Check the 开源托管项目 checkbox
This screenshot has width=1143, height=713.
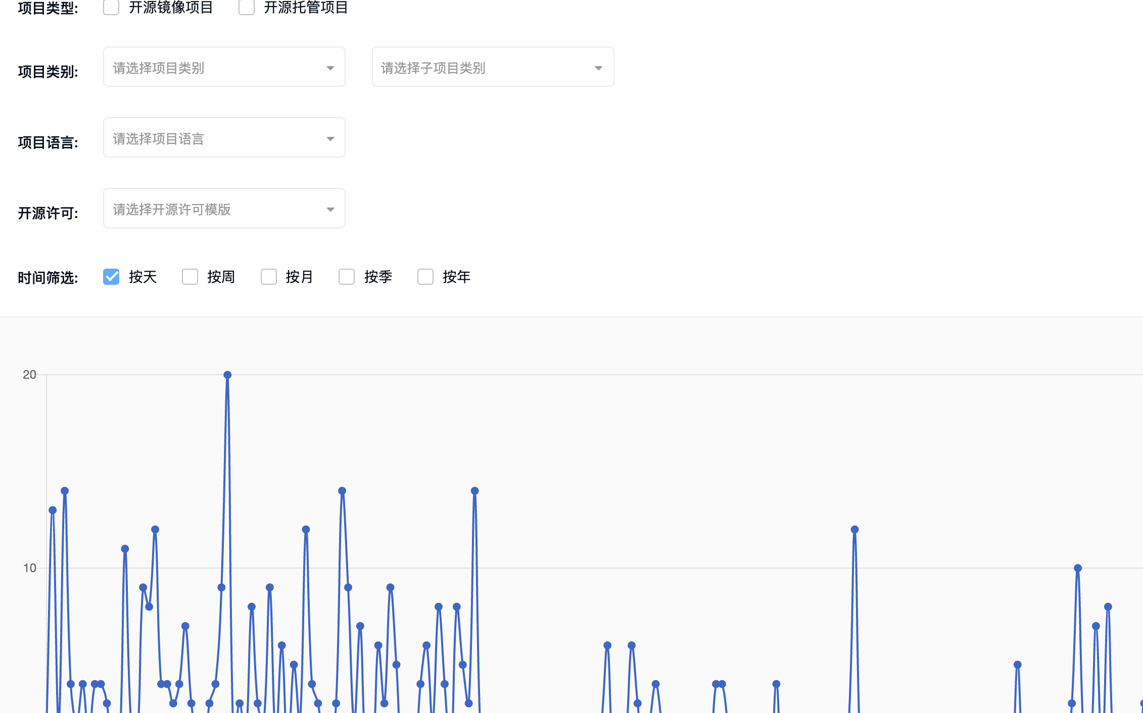[x=247, y=7]
